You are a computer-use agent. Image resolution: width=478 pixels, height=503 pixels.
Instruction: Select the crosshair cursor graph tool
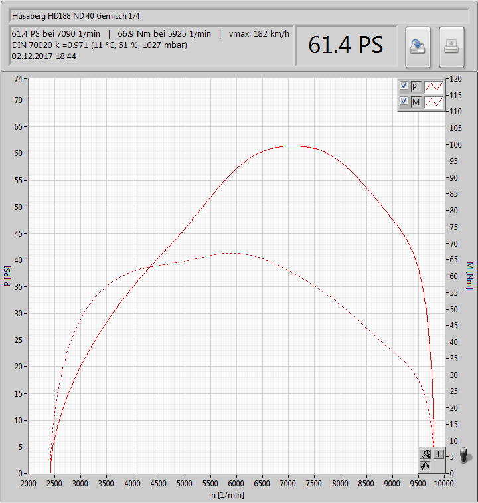(438, 454)
